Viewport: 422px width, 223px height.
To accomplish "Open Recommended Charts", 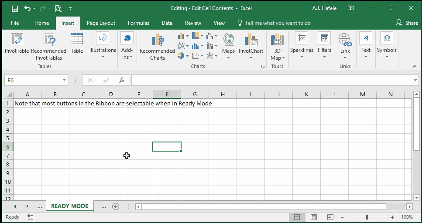I will click(158, 47).
